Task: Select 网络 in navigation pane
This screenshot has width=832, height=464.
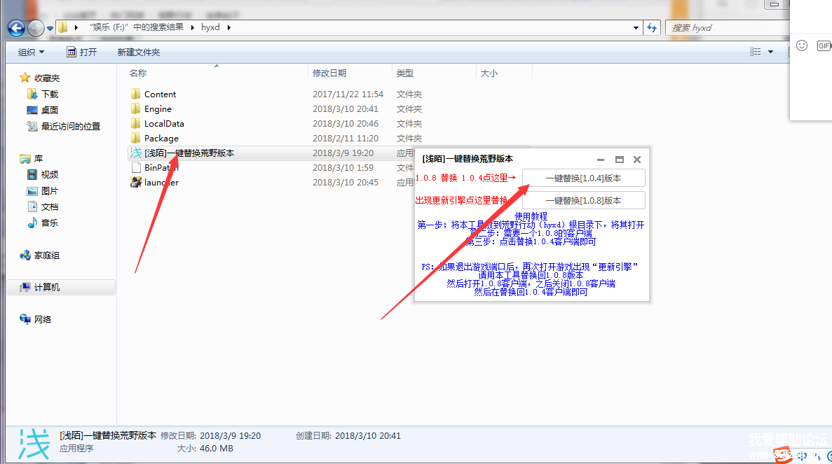Action: (43, 319)
